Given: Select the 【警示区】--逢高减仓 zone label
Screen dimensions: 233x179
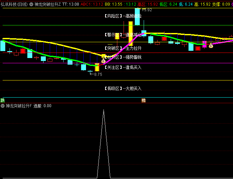Looking at the screenshot, I should 123,35.
